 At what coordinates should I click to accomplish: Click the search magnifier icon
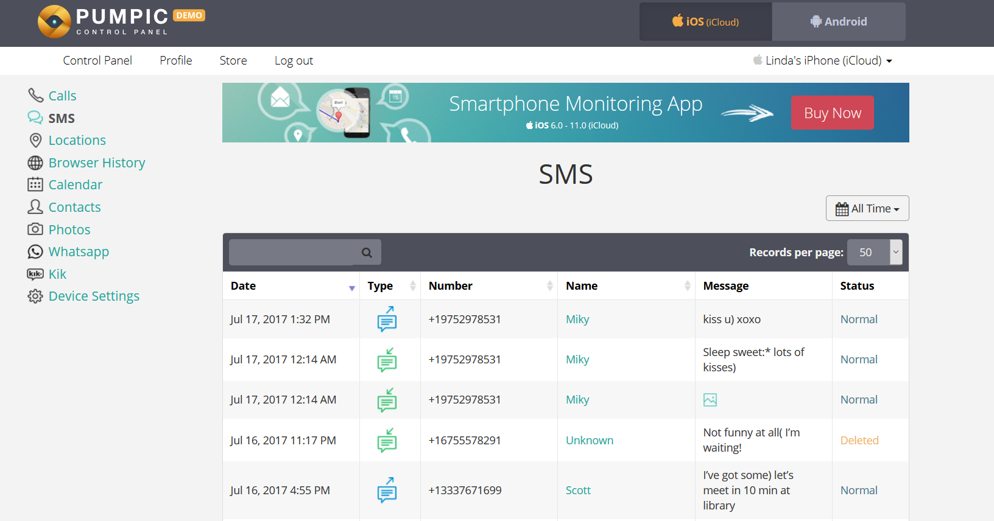point(367,253)
